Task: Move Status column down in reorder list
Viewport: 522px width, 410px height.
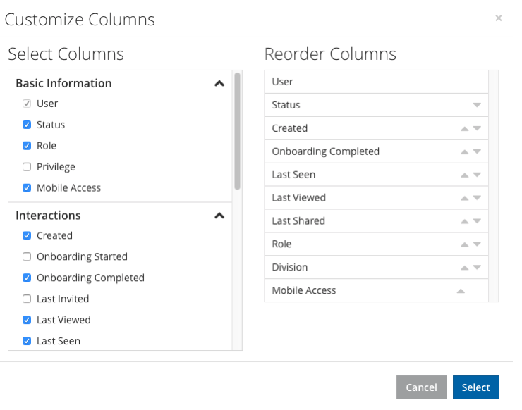Action: 477,105
